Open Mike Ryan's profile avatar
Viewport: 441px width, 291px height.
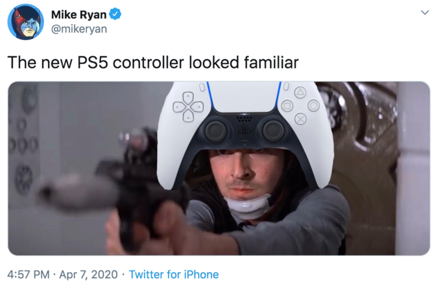(x=25, y=22)
